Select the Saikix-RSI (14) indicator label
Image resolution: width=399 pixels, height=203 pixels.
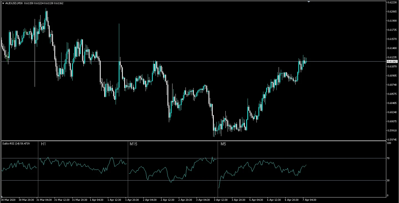[x=16, y=143]
